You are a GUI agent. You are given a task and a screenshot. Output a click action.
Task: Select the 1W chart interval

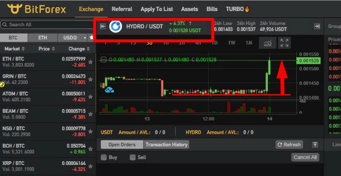[231, 43]
